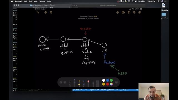Click the webcam video thumbnail

click(154, 91)
